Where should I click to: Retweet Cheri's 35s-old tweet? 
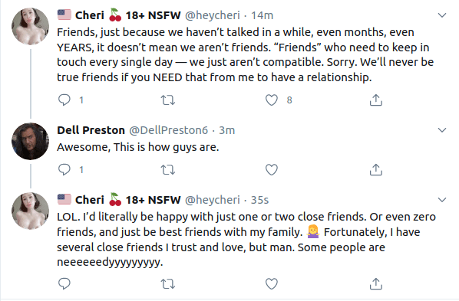(x=168, y=284)
